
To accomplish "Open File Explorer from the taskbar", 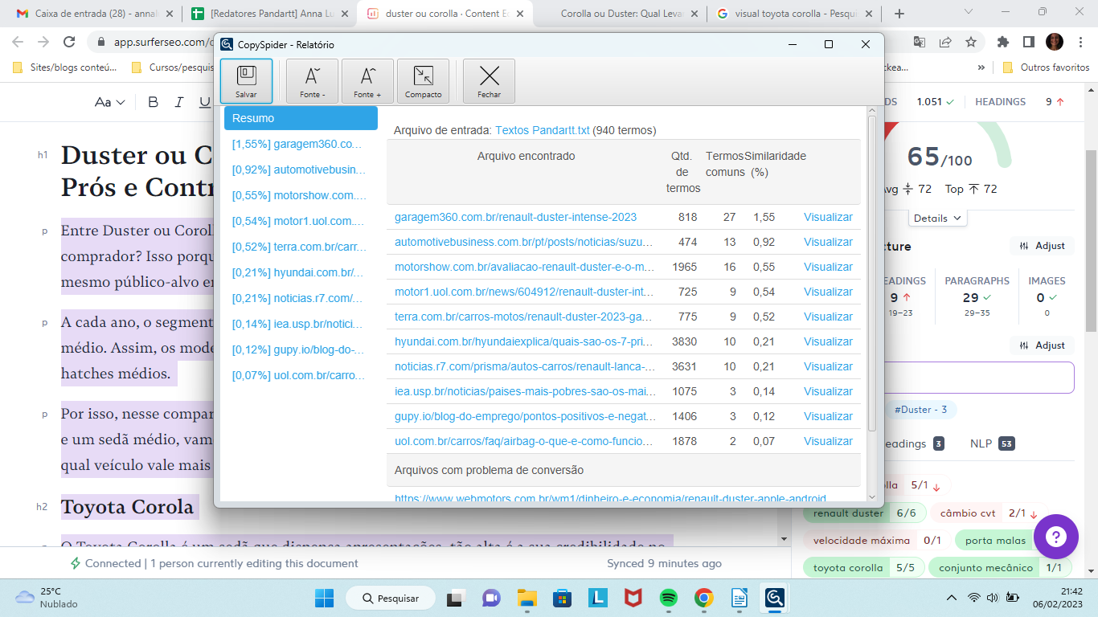I will [526, 598].
